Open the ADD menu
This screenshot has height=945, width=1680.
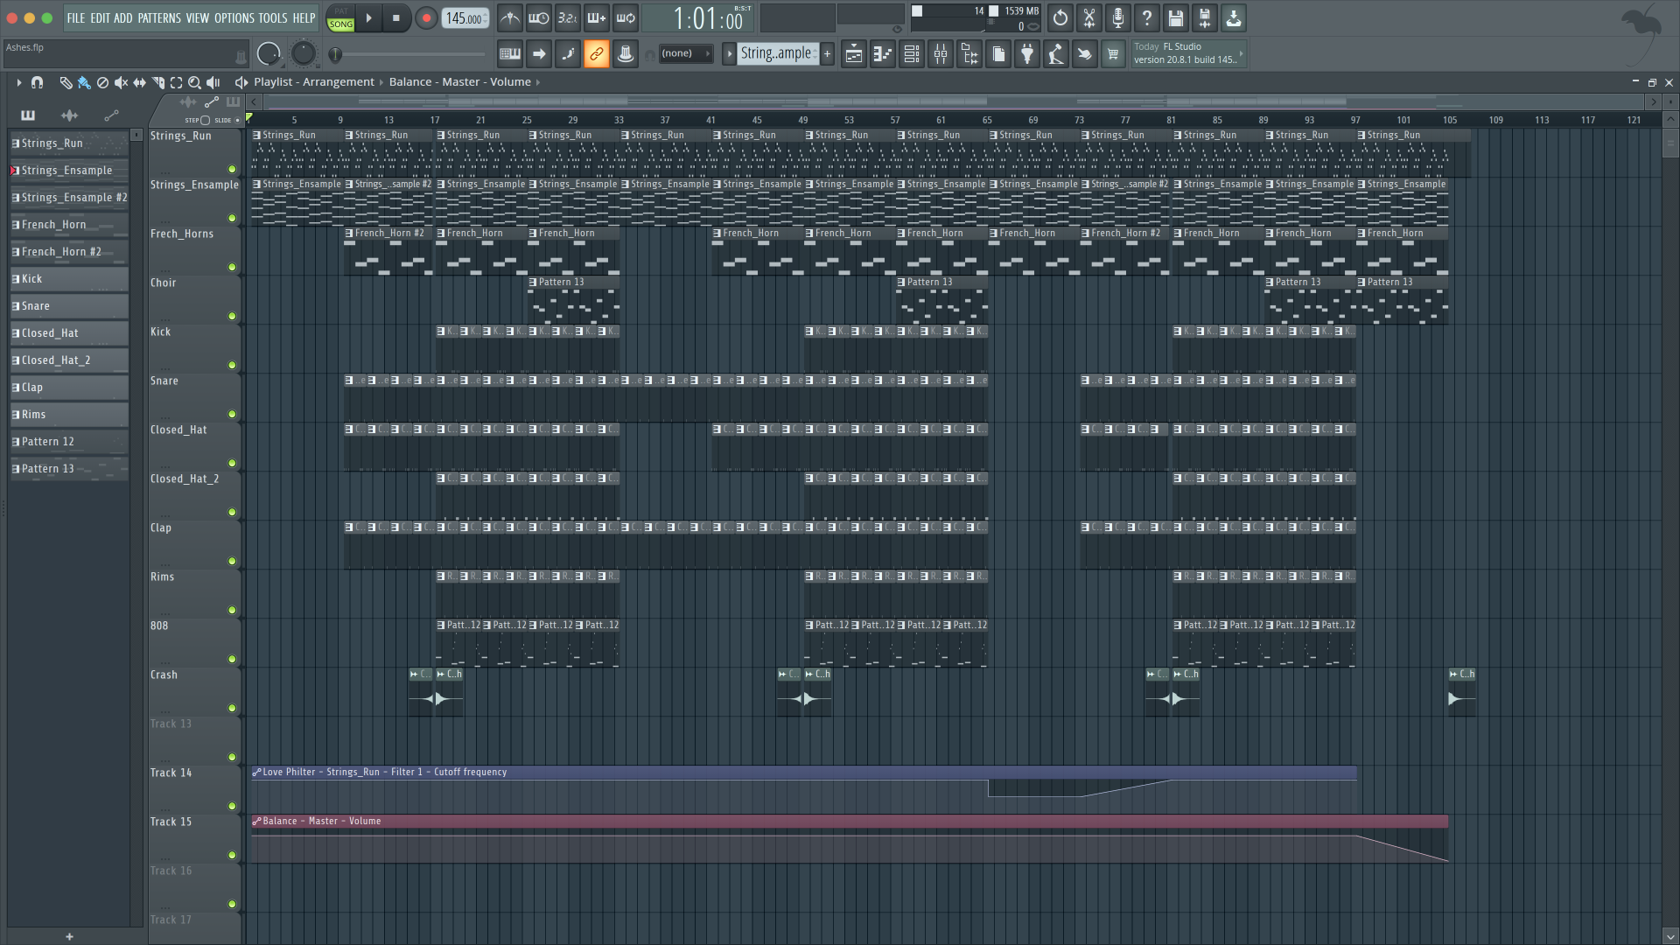pos(123,17)
